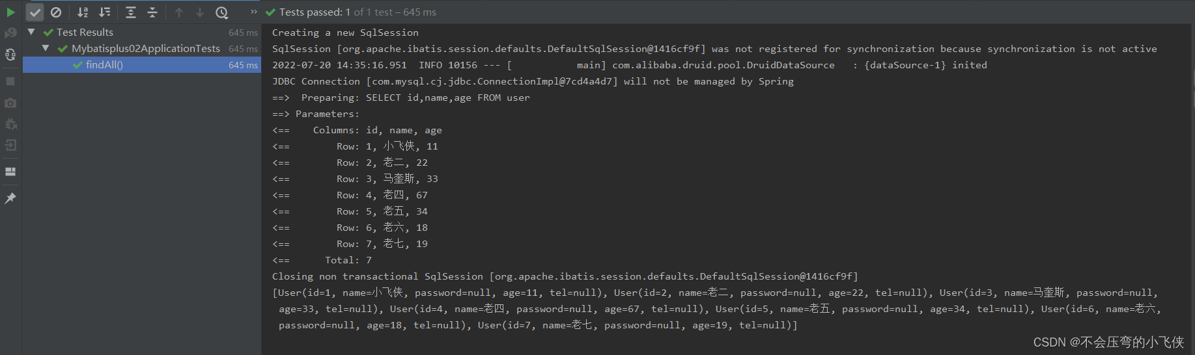Image resolution: width=1195 pixels, height=355 pixels.
Task: Toggle the Show Passed tests filter
Action: pyautogui.click(x=35, y=12)
